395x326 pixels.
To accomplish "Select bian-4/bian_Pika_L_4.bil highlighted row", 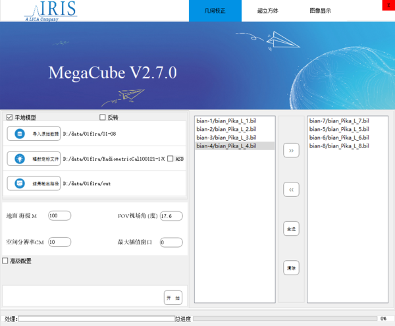I will (x=235, y=146).
